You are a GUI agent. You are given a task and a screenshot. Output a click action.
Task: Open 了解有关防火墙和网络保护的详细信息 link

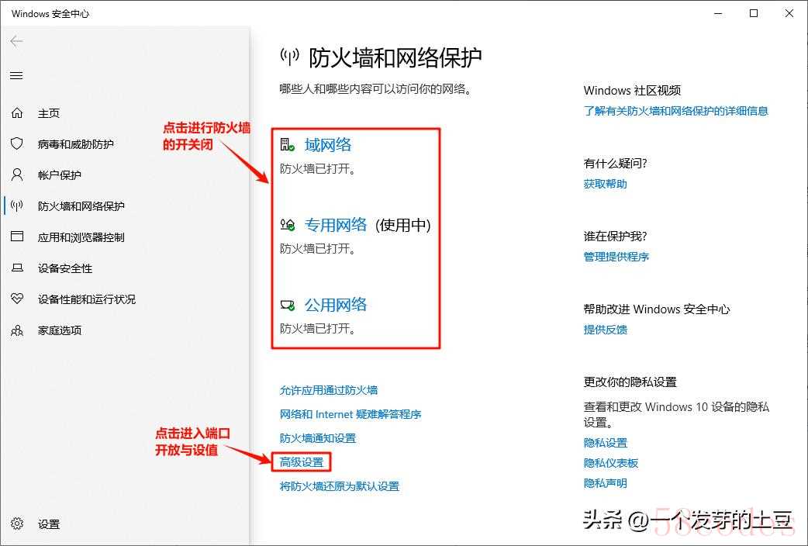(x=675, y=111)
